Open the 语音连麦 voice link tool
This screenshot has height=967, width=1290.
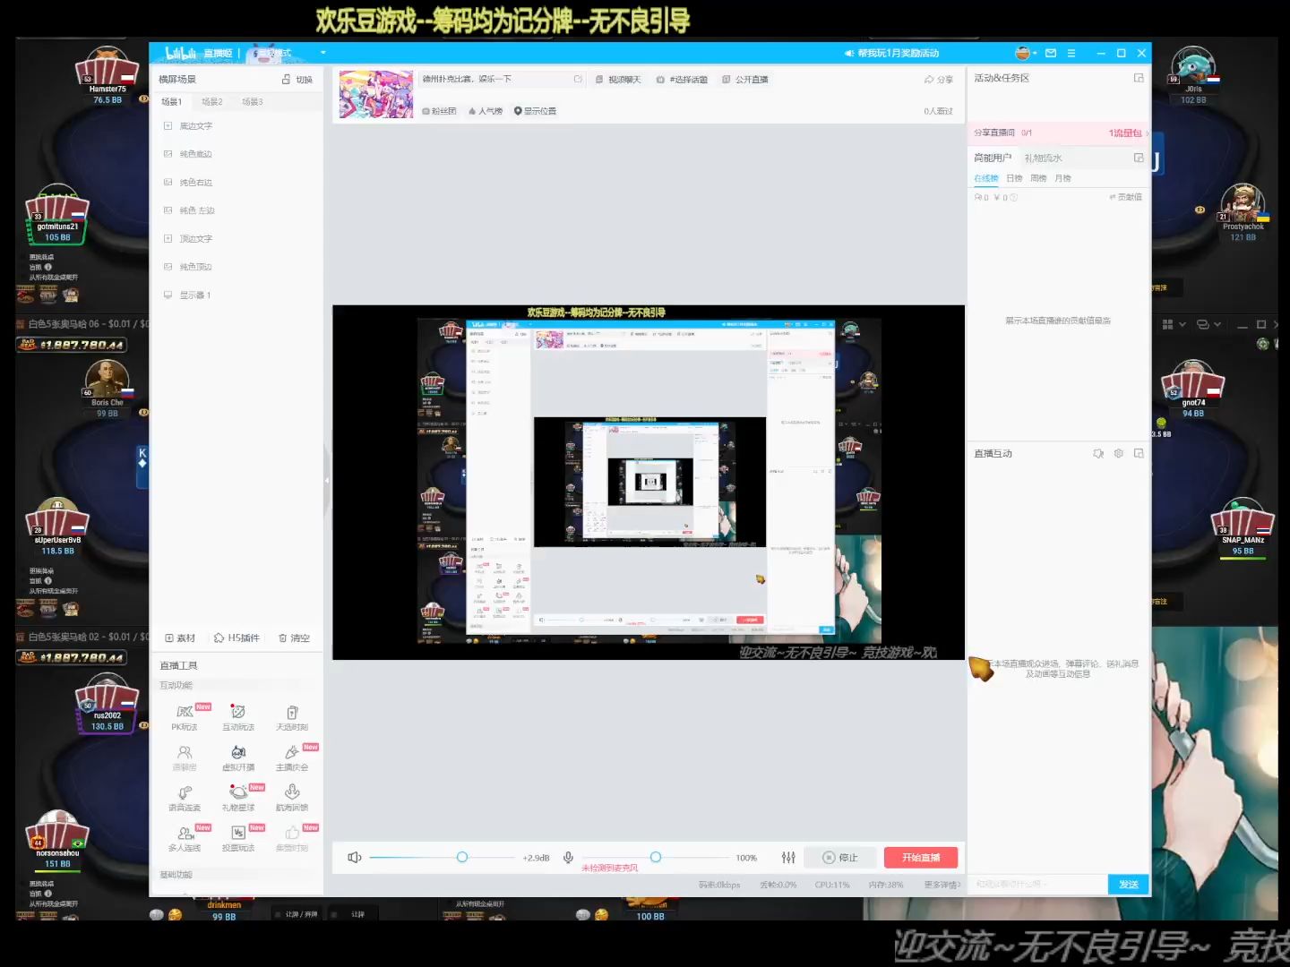[185, 798]
